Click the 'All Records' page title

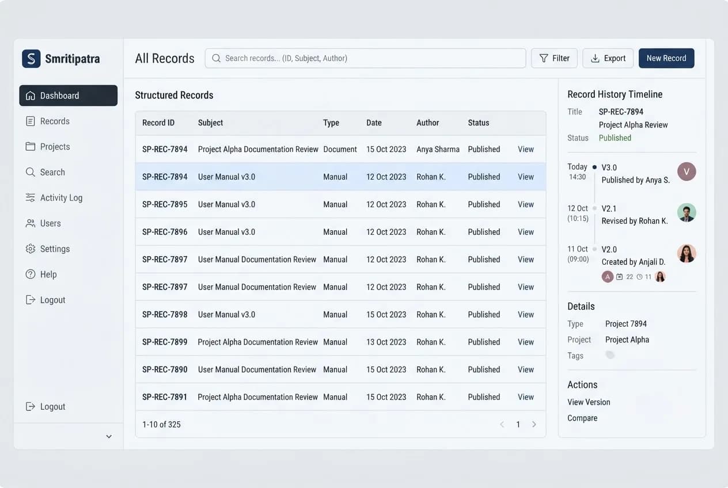165,59
